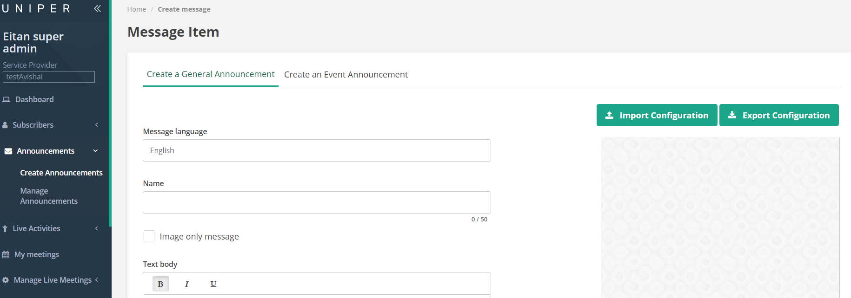Screen dimensions: 851x298
Task: Expand the Subscribers menu chevron
Action: tap(97, 125)
